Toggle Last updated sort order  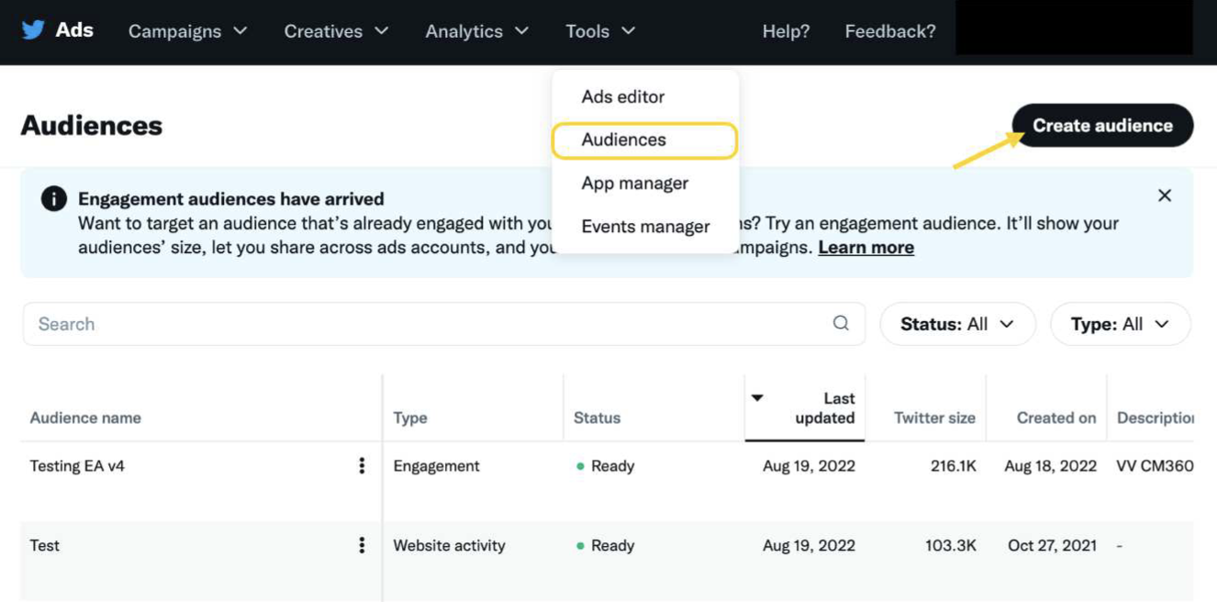click(x=805, y=408)
